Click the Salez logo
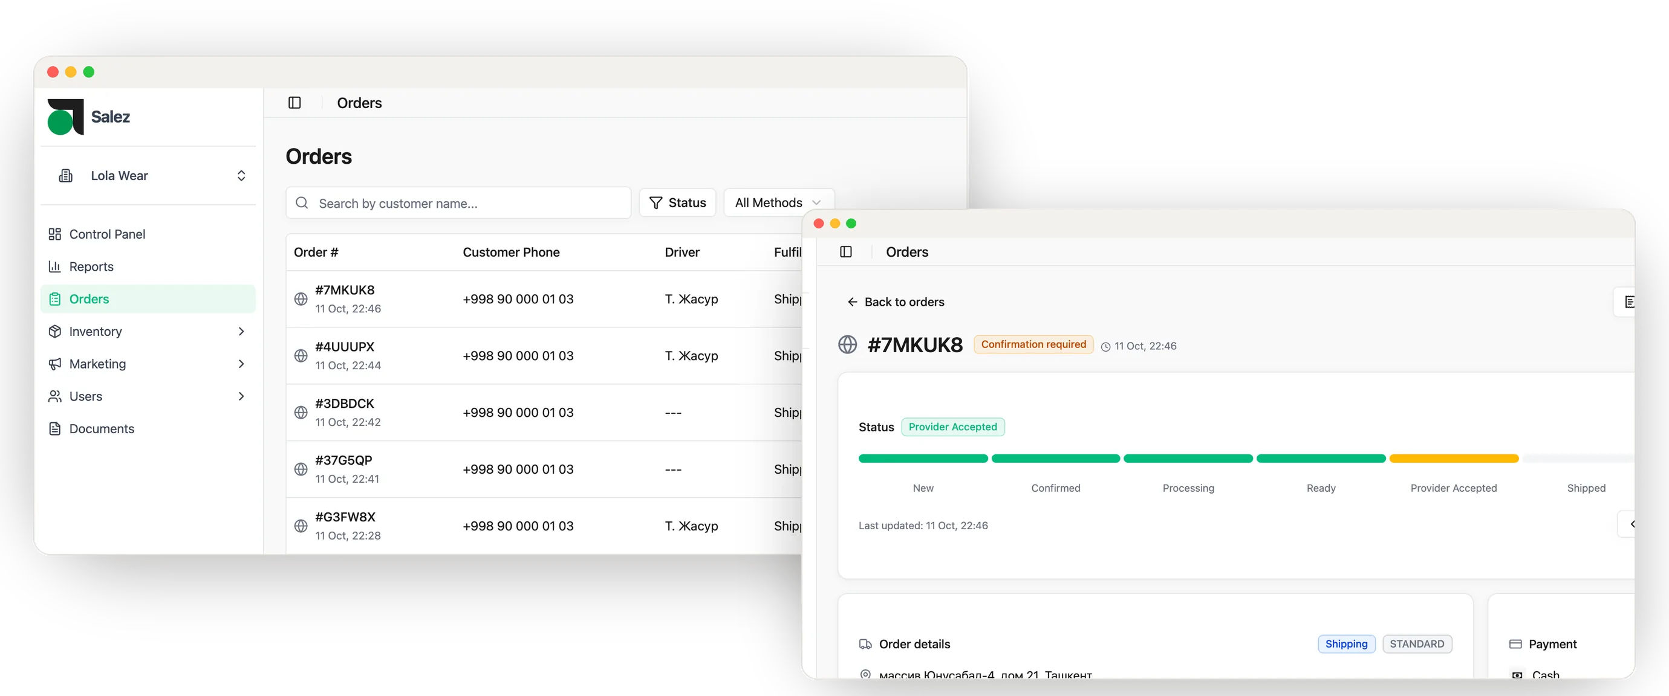The width and height of the screenshot is (1669, 696). (89, 117)
